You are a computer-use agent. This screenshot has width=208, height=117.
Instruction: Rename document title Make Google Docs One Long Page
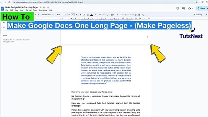pos(21,7)
